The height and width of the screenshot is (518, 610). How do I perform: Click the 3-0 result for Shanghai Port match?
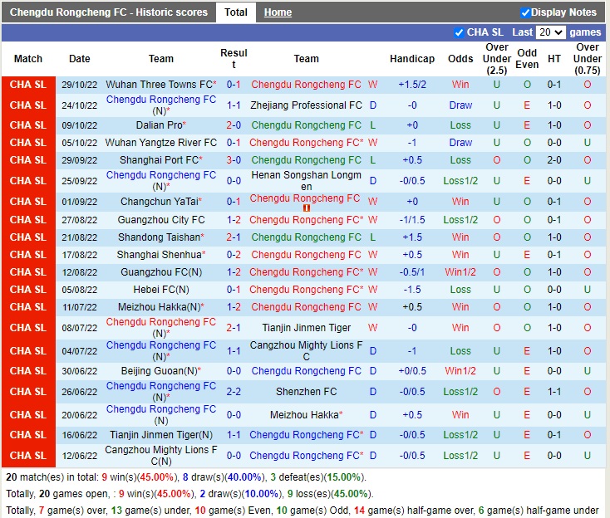coord(234,160)
